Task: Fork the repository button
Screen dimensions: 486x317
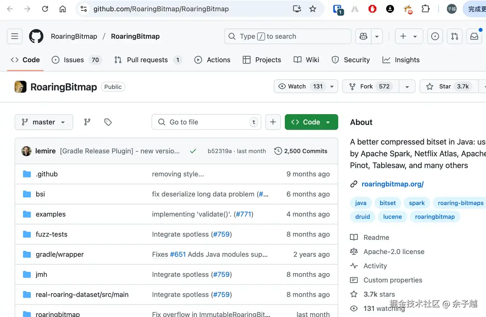Action: (x=371, y=86)
